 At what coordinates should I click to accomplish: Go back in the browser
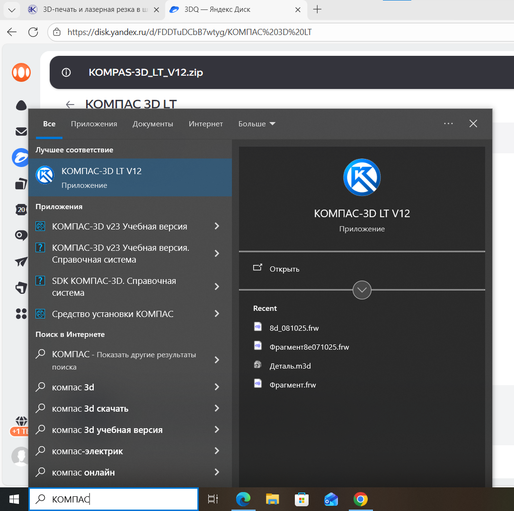coord(12,32)
